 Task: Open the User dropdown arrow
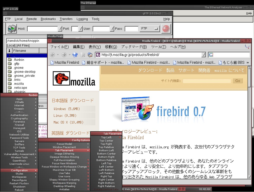click(x=112, y=29)
